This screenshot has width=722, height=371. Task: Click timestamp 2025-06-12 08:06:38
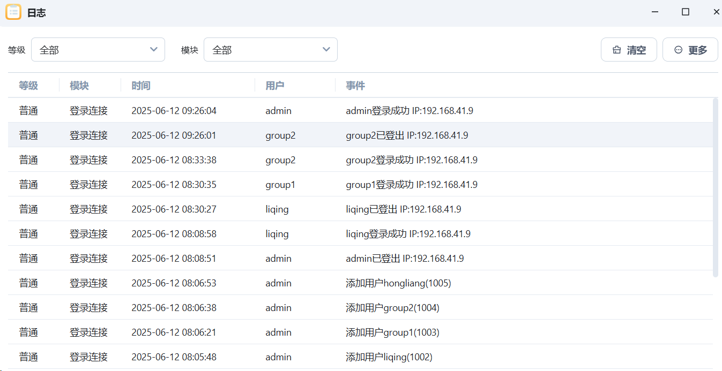point(174,308)
